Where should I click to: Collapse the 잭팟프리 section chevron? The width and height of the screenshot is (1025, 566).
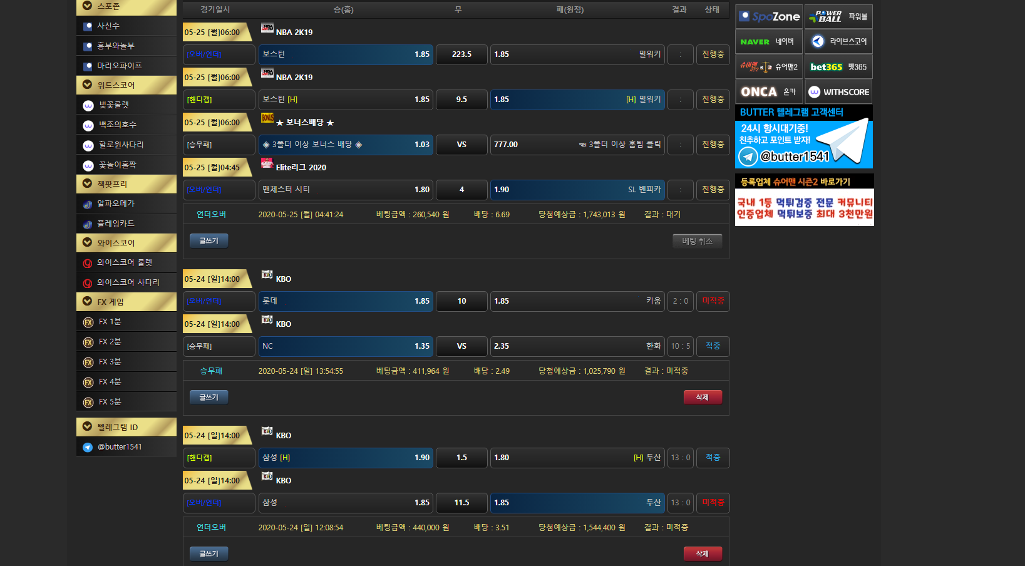click(x=88, y=183)
